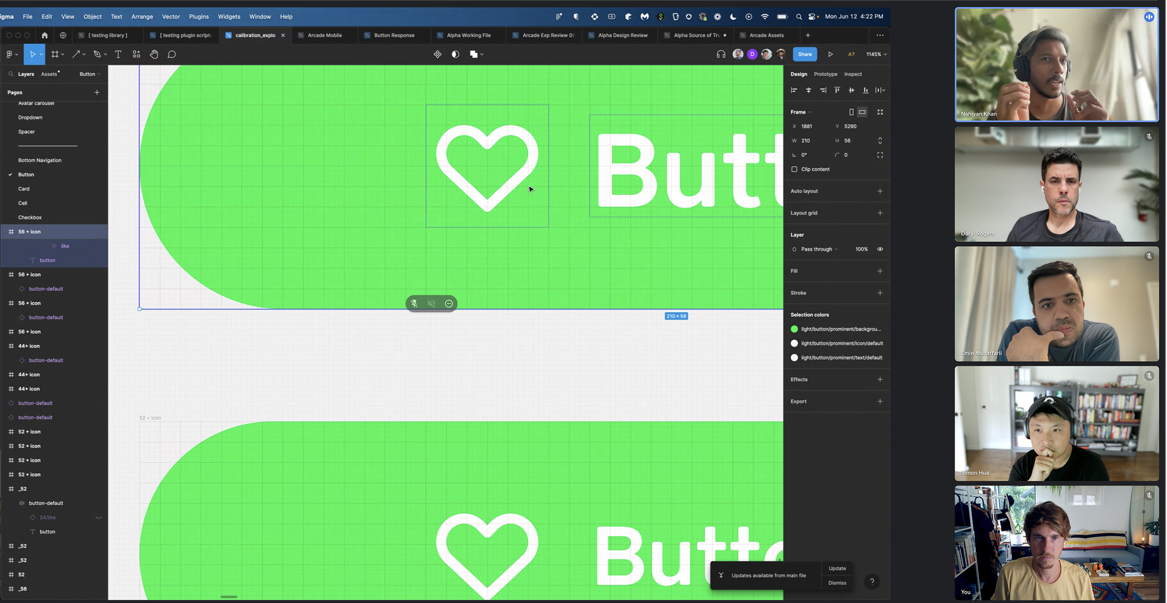Image resolution: width=1167 pixels, height=603 pixels.
Task: Switch to the Arcade Mobile file tab
Action: [x=324, y=35]
